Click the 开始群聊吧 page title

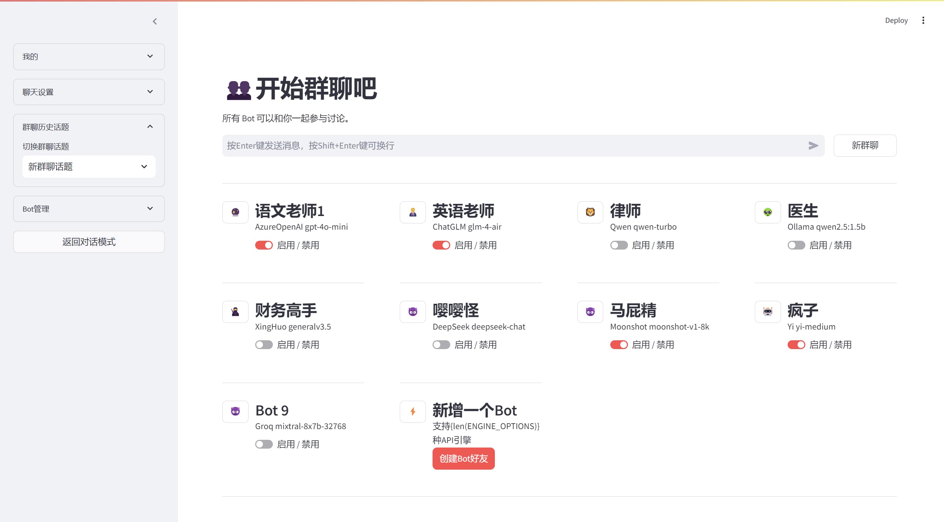(x=316, y=89)
